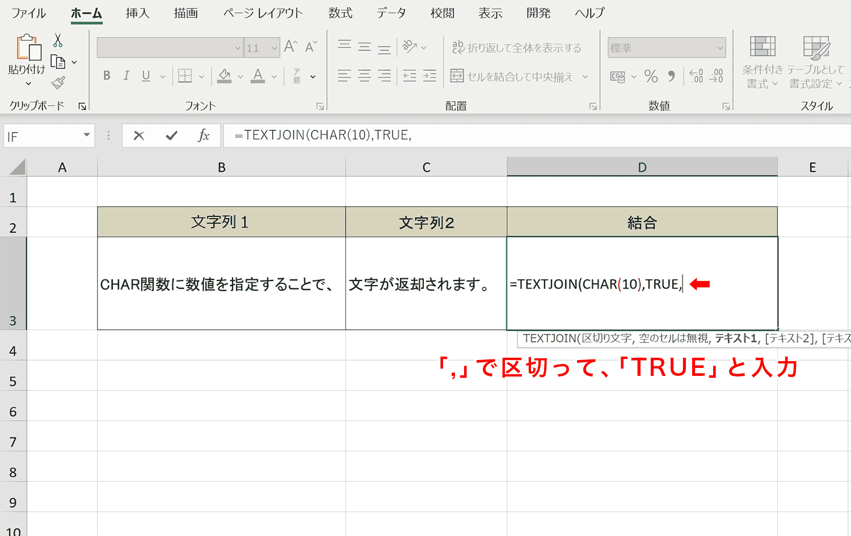851x536 pixels.
Task: Expand the merge cells dropdown arrow
Action: point(585,77)
